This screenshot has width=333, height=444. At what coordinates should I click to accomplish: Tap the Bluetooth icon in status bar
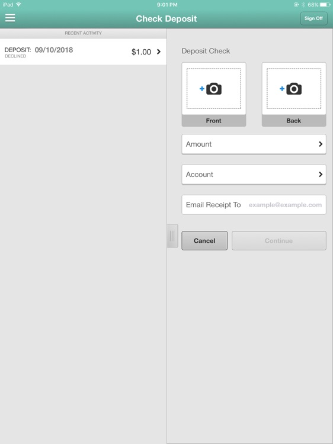[303, 5]
